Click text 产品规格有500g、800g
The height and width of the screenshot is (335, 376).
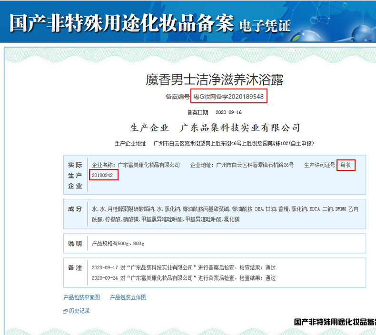(x=118, y=244)
